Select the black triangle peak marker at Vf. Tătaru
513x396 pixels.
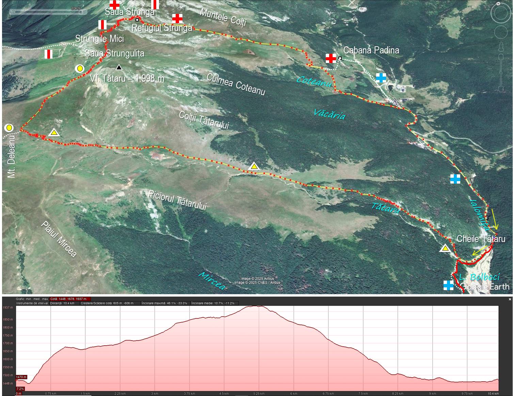[x=119, y=67]
